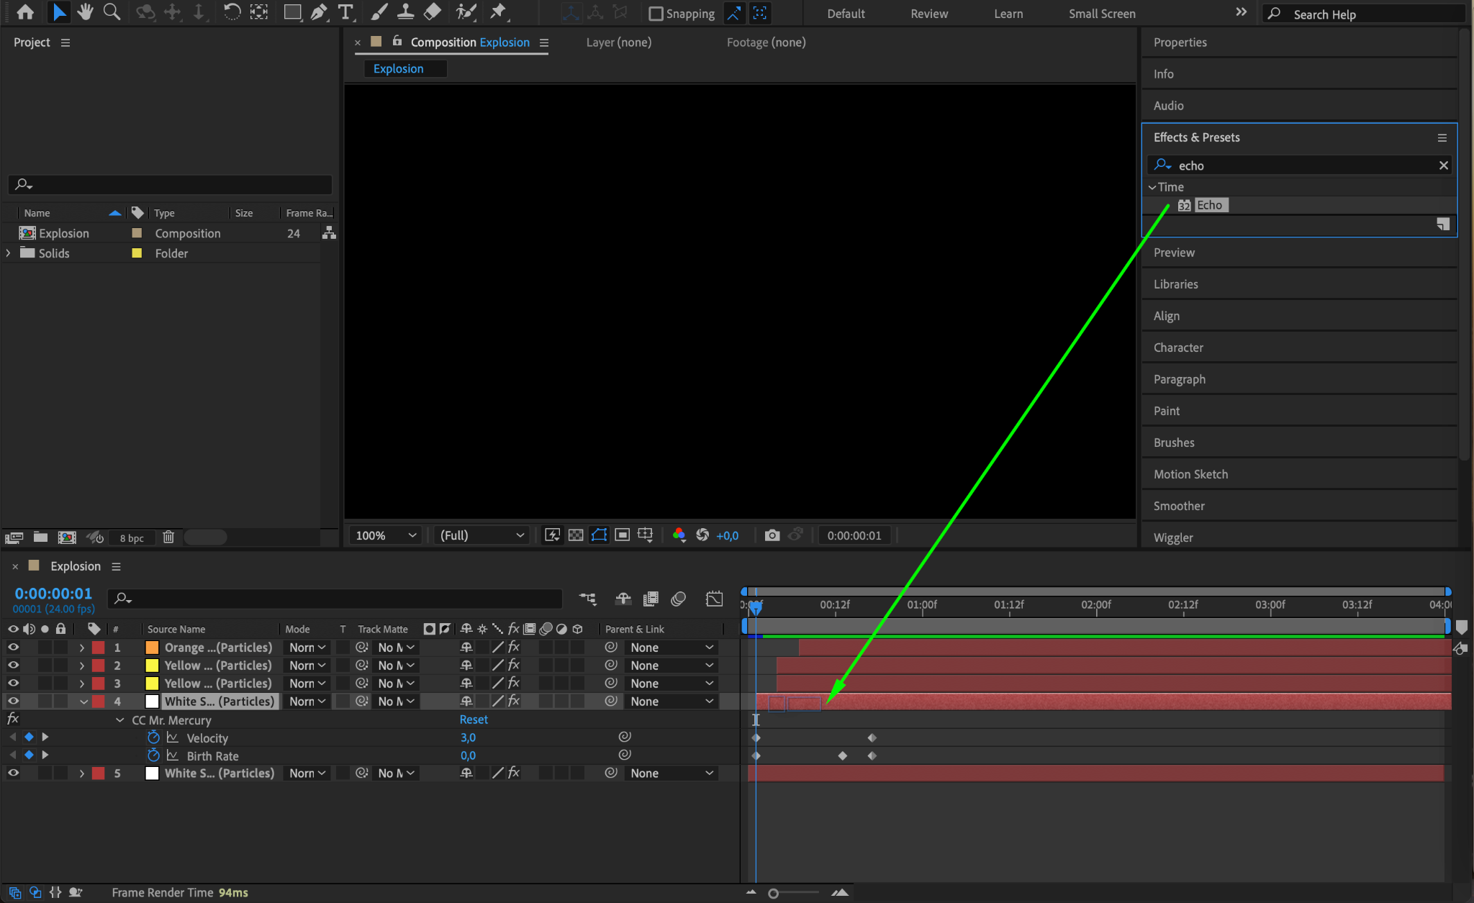Click the 8 bpc color depth button

132,538
